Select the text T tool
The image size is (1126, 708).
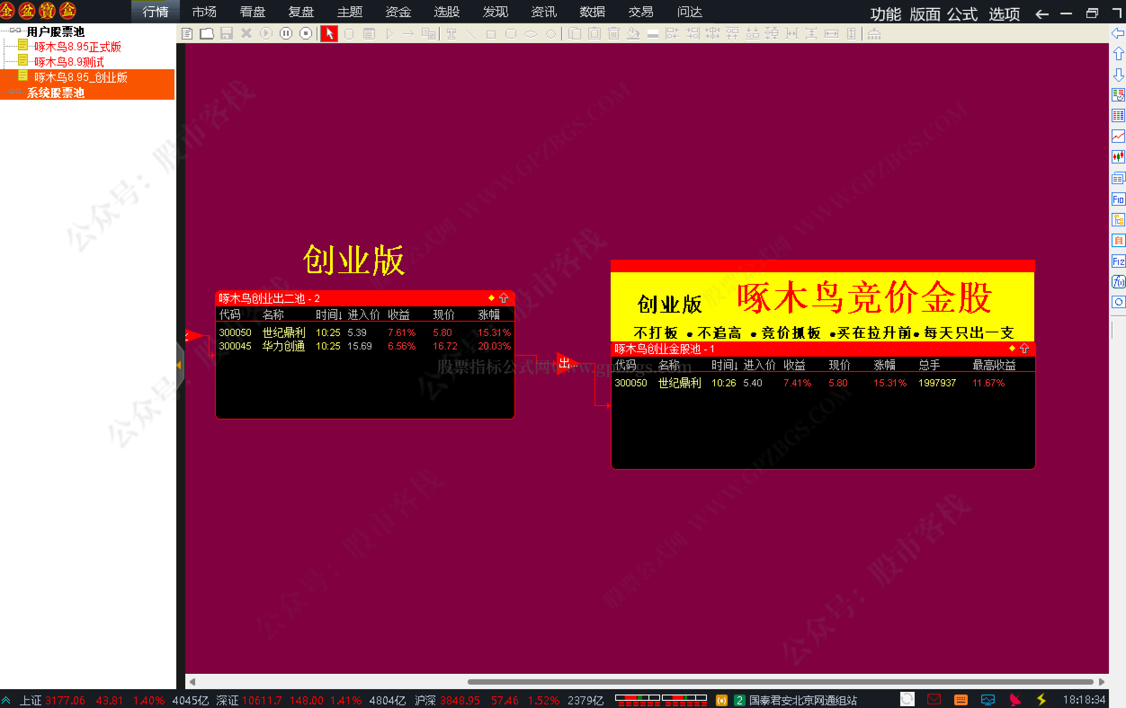tap(451, 34)
